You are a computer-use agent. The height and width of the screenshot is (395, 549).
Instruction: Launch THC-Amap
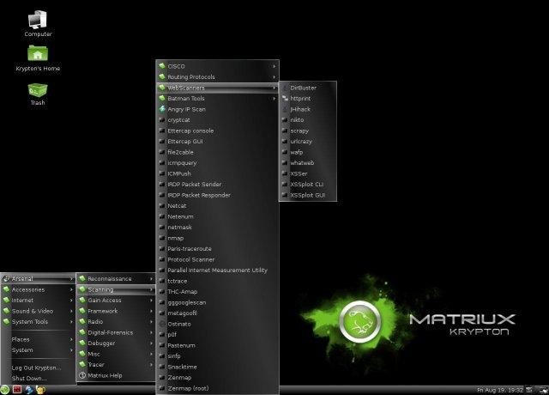click(x=217, y=292)
